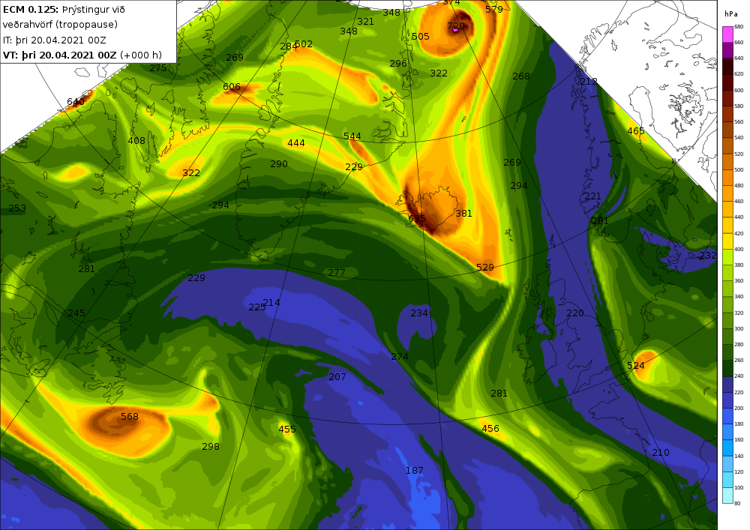Click the '505' pressure value
The width and height of the screenshot is (750, 530).
click(x=421, y=36)
